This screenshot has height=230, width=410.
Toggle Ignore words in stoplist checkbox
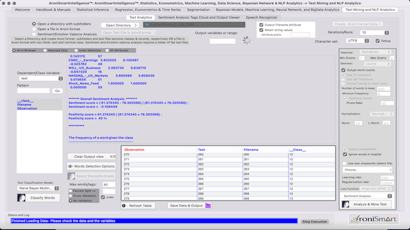pos(345,155)
